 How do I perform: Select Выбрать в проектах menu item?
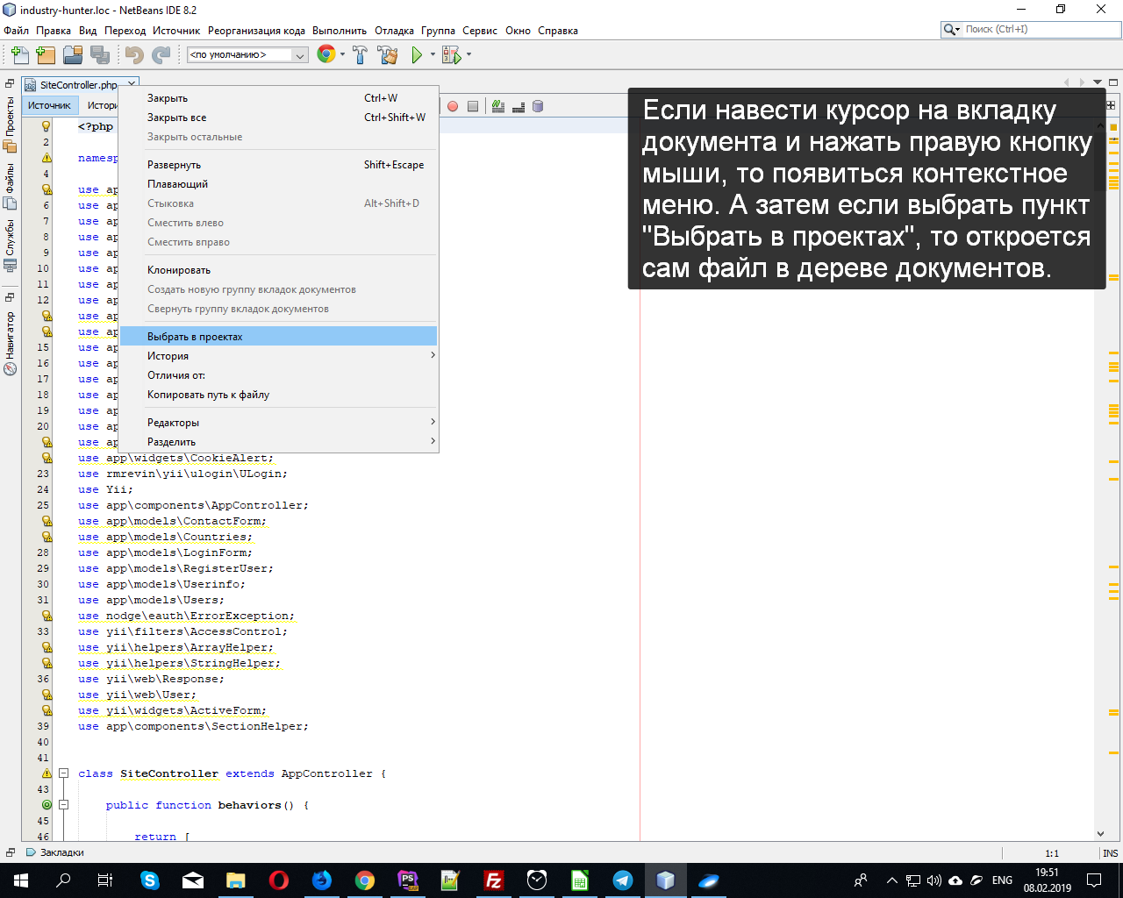[x=278, y=337]
